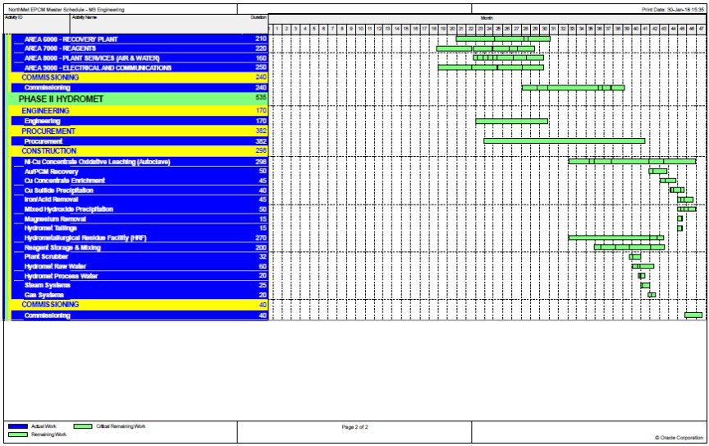Click the Duration column header

click(x=258, y=16)
